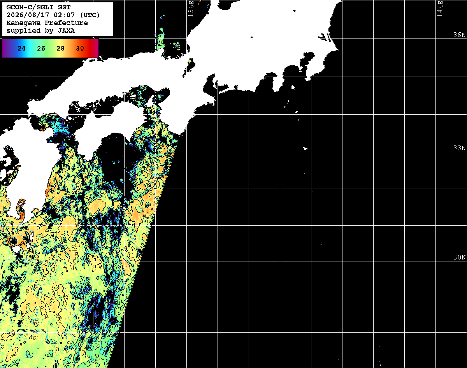Select the 28 value on the color scale
This screenshot has height=368, width=467.
[60, 49]
